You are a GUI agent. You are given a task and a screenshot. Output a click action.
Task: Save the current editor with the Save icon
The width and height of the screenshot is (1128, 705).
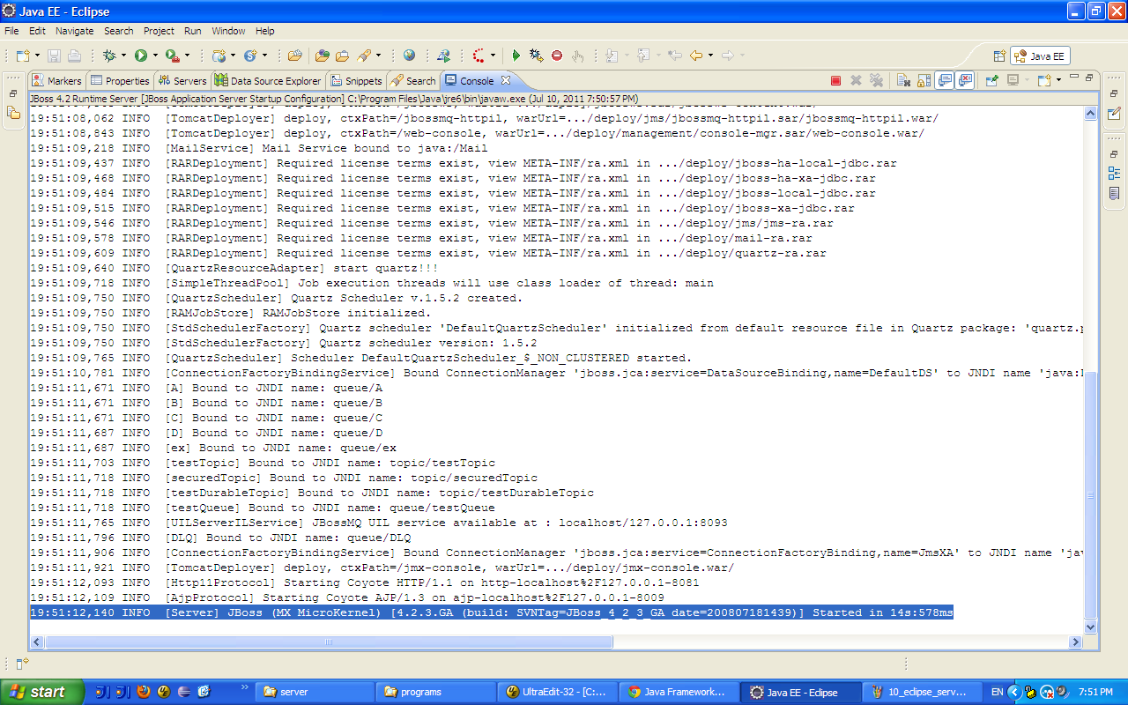click(53, 55)
